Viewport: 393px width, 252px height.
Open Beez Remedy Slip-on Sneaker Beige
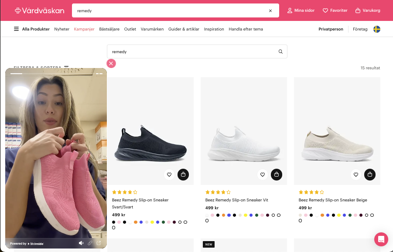pyautogui.click(x=333, y=200)
